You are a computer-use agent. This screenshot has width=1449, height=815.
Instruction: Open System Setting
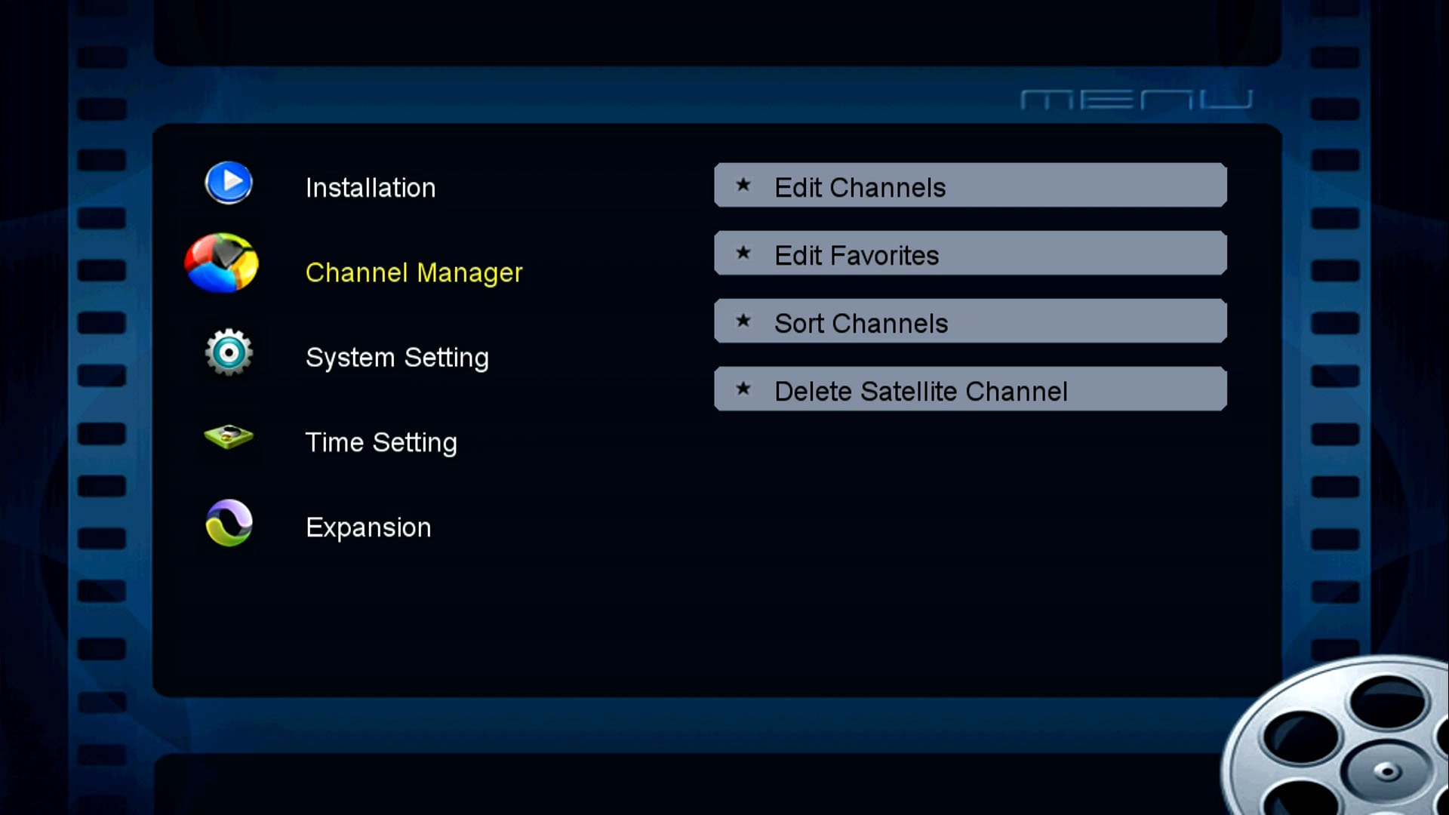point(397,358)
